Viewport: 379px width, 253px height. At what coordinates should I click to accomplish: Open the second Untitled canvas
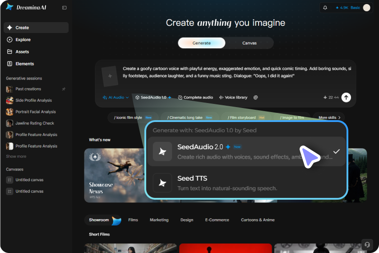[x=36, y=191]
